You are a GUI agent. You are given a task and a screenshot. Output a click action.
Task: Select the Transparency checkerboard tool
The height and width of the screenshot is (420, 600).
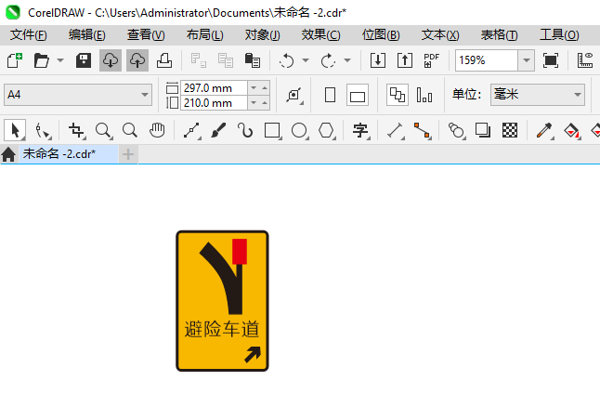click(510, 130)
